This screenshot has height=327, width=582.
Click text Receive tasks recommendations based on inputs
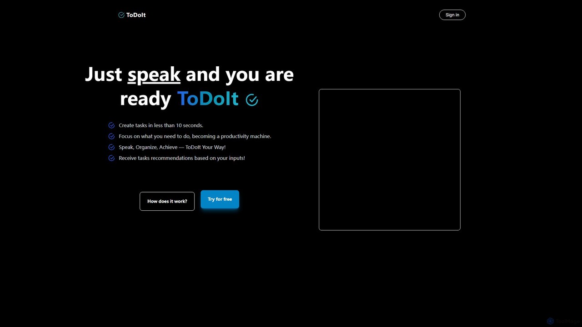tap(182, 158)
